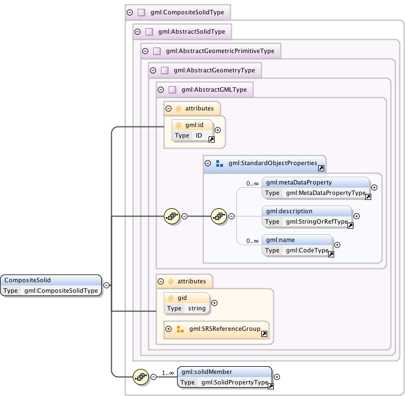Select the gml:SolidPropertyType type value
This screenshot has width=405, height=396.
coord(235,382)
